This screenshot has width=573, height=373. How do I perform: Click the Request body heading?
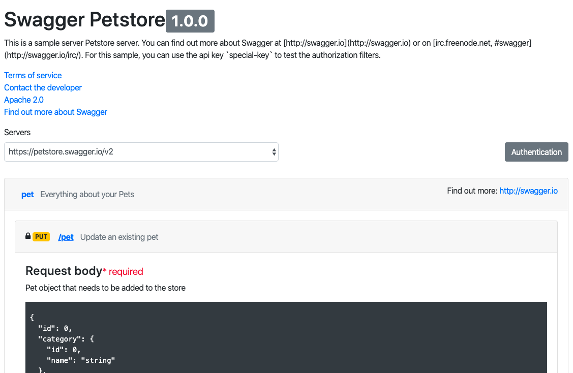64,271
